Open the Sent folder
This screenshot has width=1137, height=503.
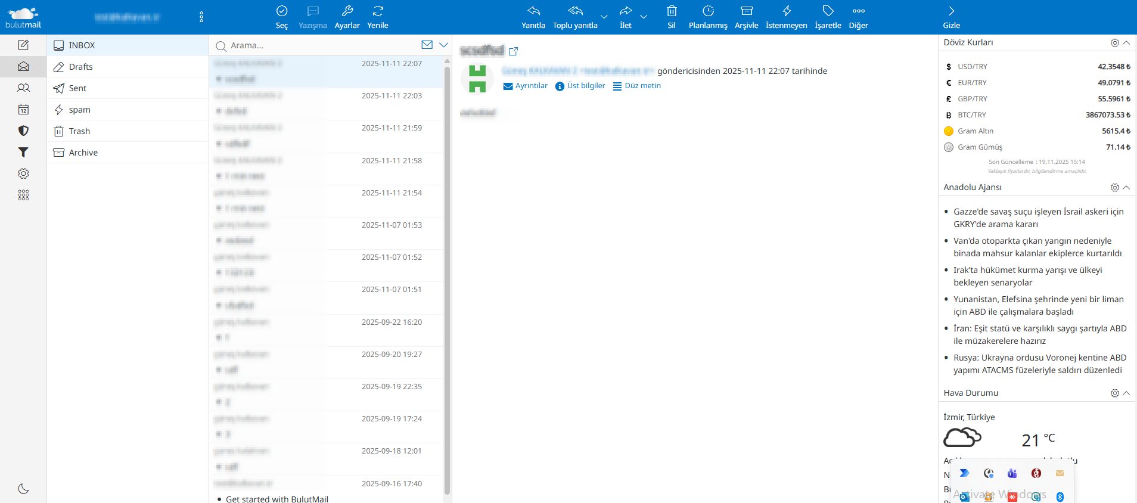[128, 88]
